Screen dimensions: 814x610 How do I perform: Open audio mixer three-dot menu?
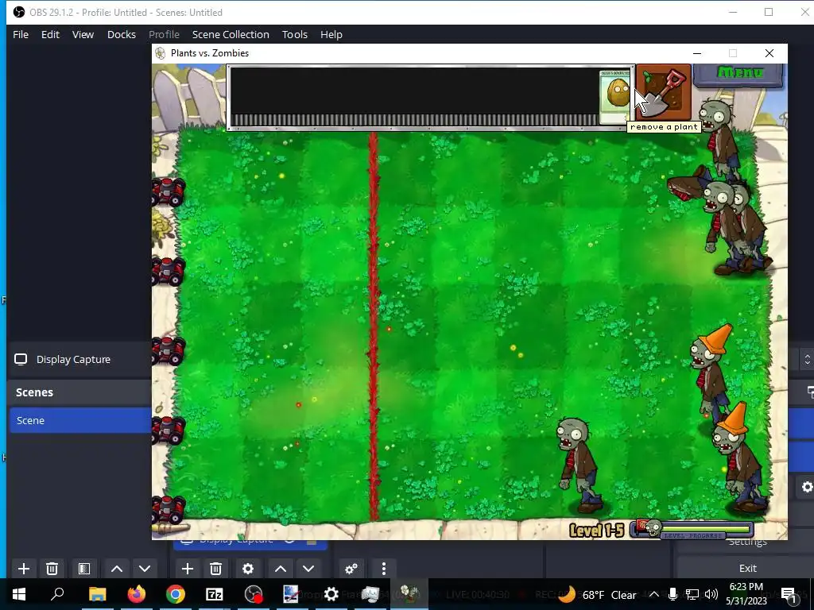(x=384, y=569)
